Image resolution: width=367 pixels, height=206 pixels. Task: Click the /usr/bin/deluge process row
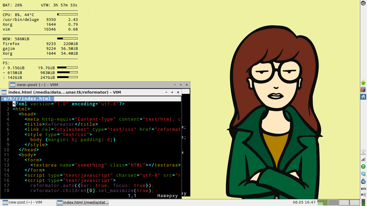40,20
